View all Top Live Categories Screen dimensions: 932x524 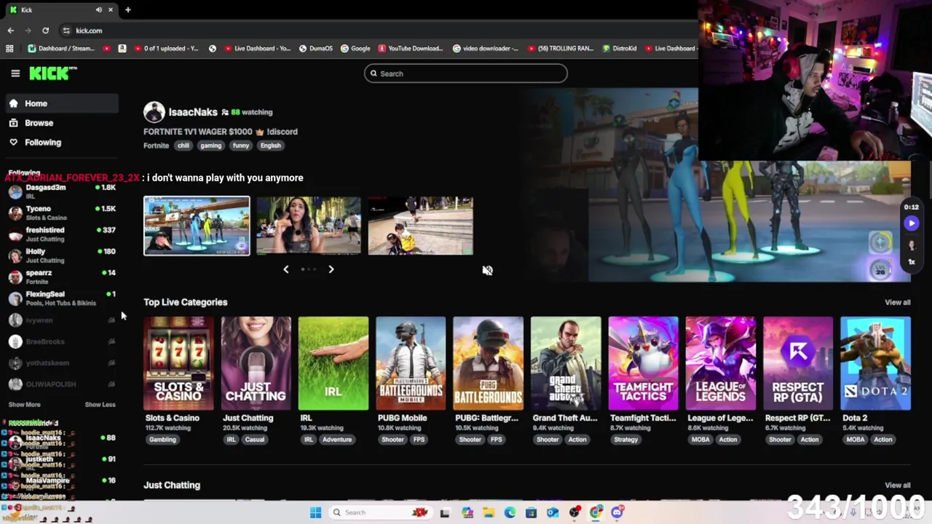[897, 302]
